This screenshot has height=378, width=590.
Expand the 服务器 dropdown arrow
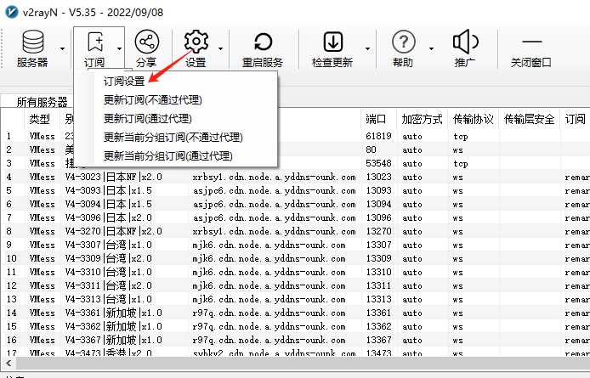tap(62, 48)
